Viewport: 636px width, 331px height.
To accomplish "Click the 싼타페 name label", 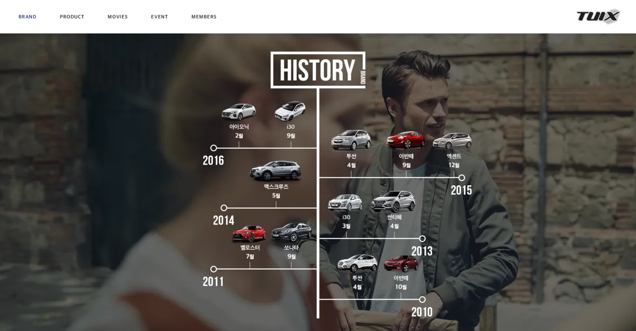I will point(394,217).
